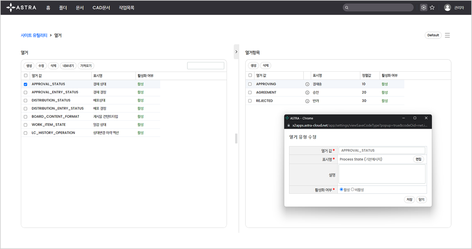Click the 편집 button next to Process State
The image size is (472, 249).
coord(418,159)
